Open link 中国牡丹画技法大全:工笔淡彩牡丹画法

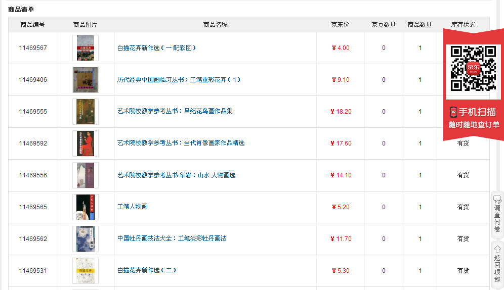172,238
